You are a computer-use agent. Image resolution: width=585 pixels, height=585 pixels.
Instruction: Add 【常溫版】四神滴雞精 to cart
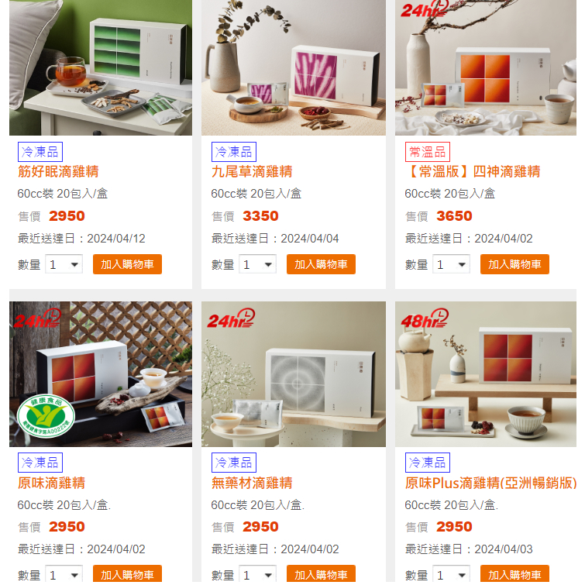tap(514, 264)
